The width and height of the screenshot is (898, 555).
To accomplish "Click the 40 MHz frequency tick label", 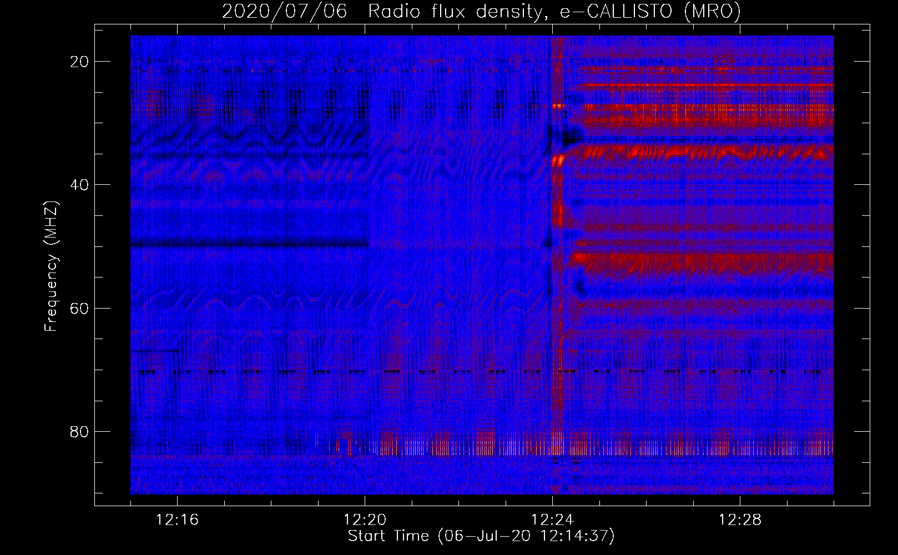I will point(80,185).
